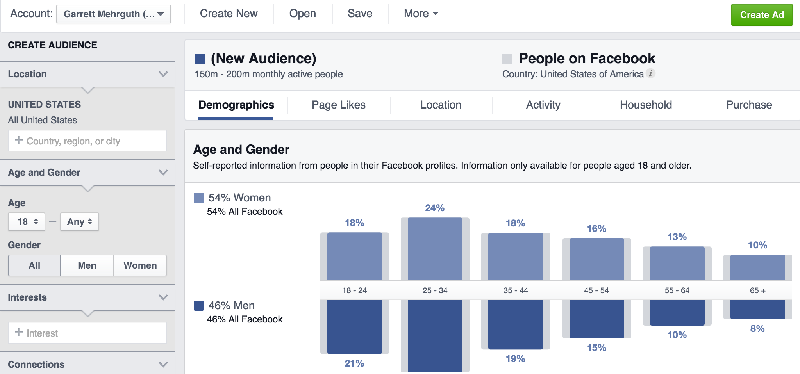This screenshot has height=374, width=800.
Task: Click the People on Facebook gray square
Action: pos(507,59)
